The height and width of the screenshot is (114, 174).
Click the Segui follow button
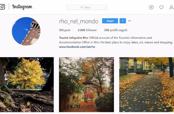point(110,21)
